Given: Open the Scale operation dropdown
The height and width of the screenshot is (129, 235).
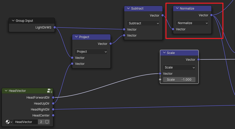Looking at the screenshot, I should click(179, 67).
